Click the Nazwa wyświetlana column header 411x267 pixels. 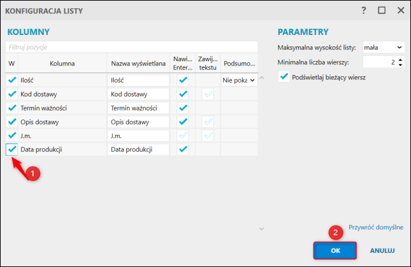138,63
